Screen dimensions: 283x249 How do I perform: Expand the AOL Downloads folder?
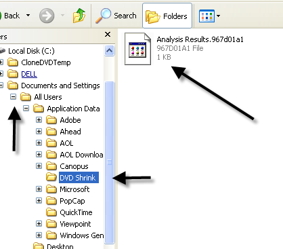39,155
